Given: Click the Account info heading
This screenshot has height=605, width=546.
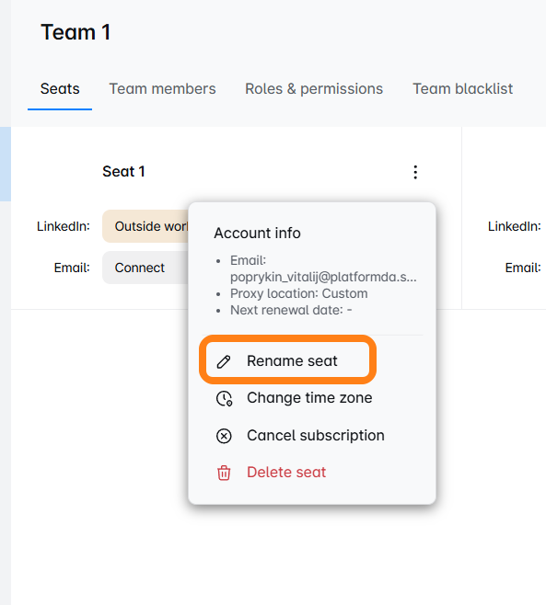Looking at the screenshot, I should [258, 233].
